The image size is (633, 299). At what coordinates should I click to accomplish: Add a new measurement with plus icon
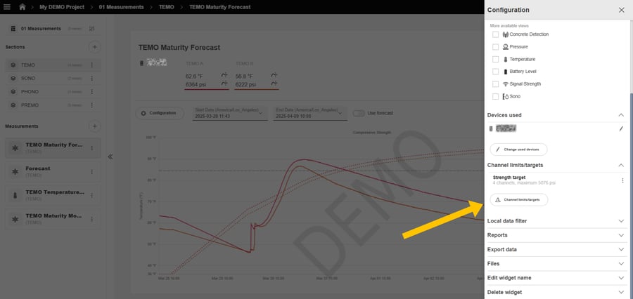(x=94, y=126)
